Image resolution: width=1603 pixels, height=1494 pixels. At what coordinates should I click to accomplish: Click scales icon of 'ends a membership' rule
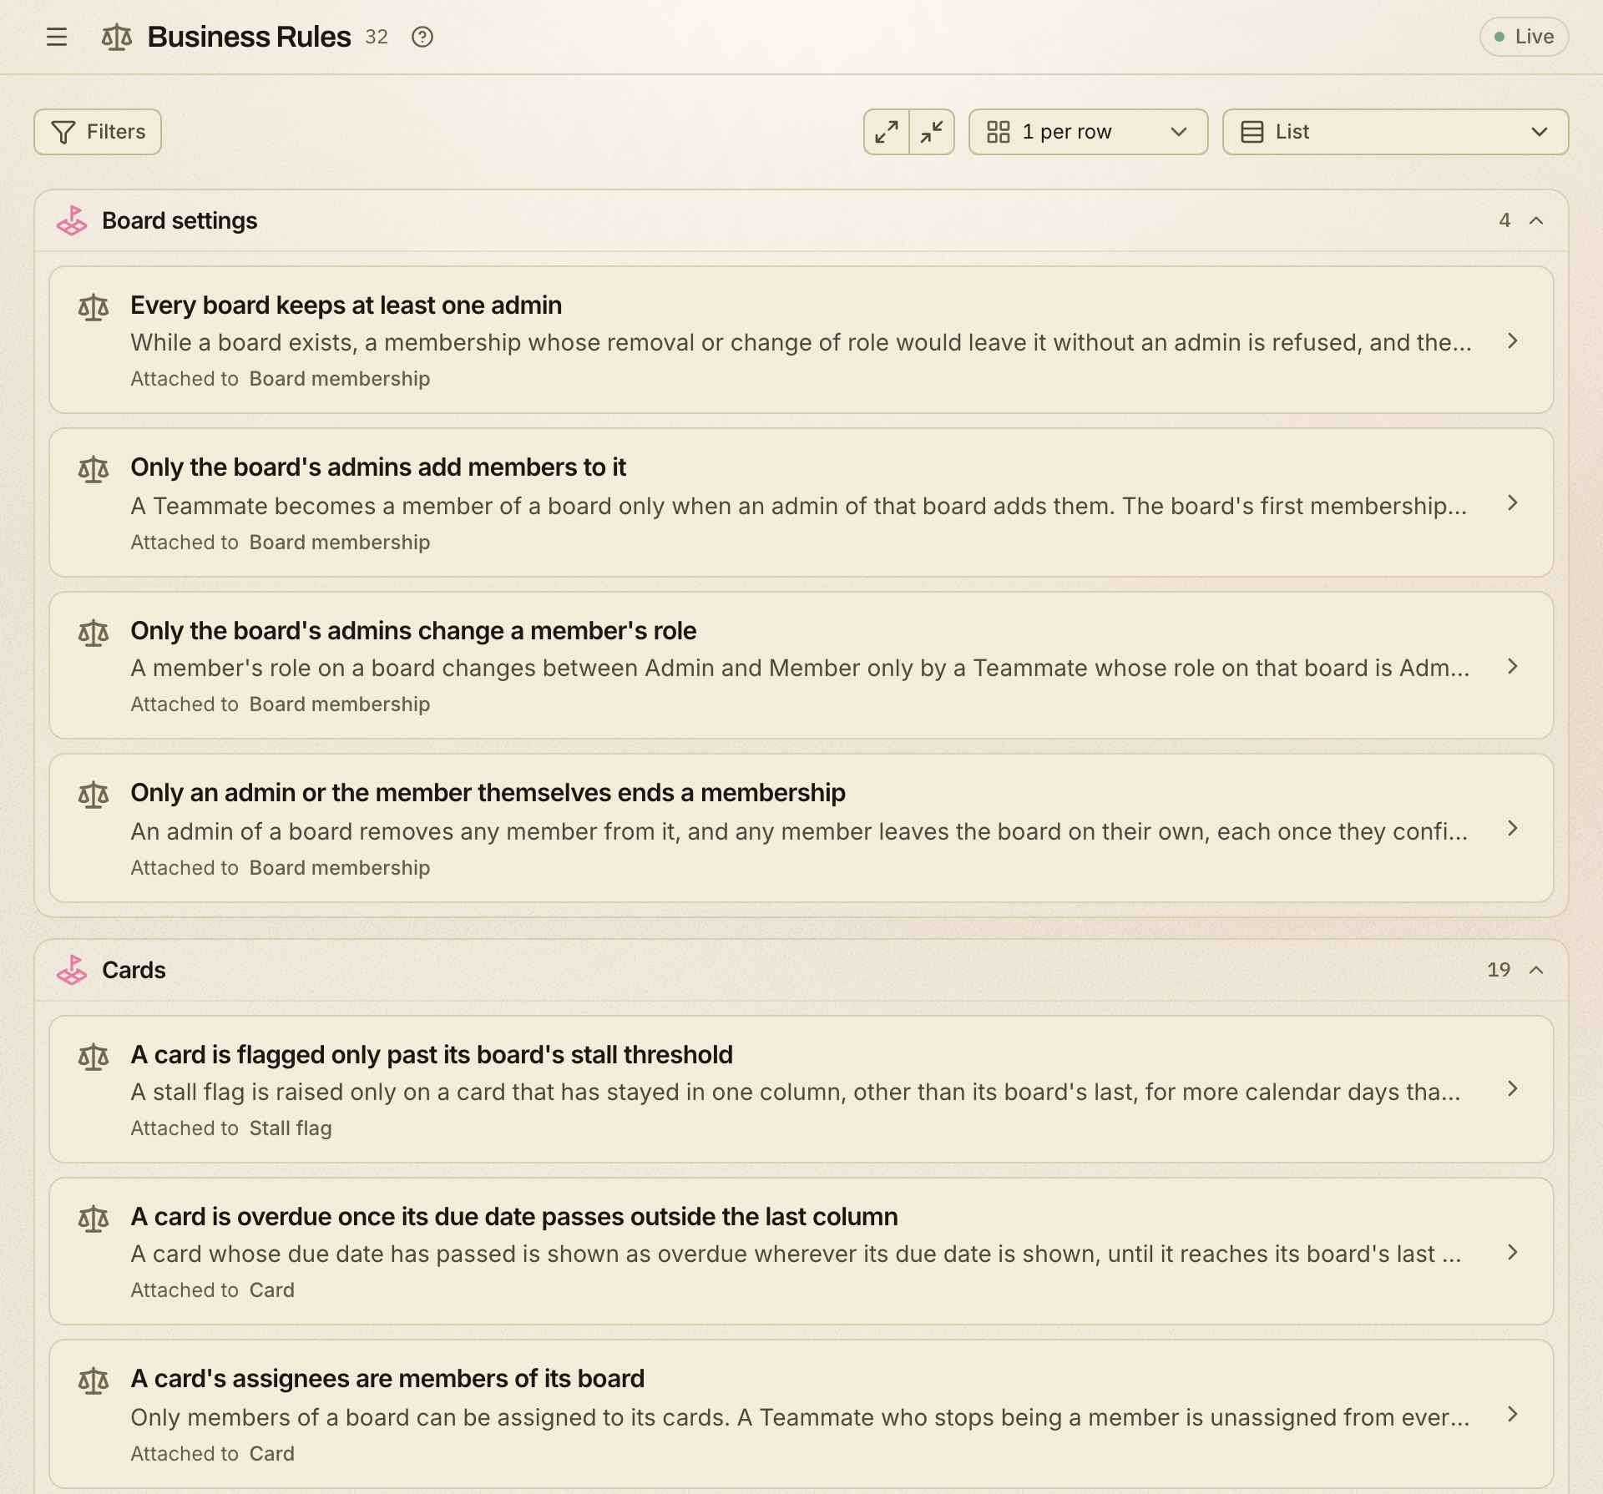click(x=94, y=795)
